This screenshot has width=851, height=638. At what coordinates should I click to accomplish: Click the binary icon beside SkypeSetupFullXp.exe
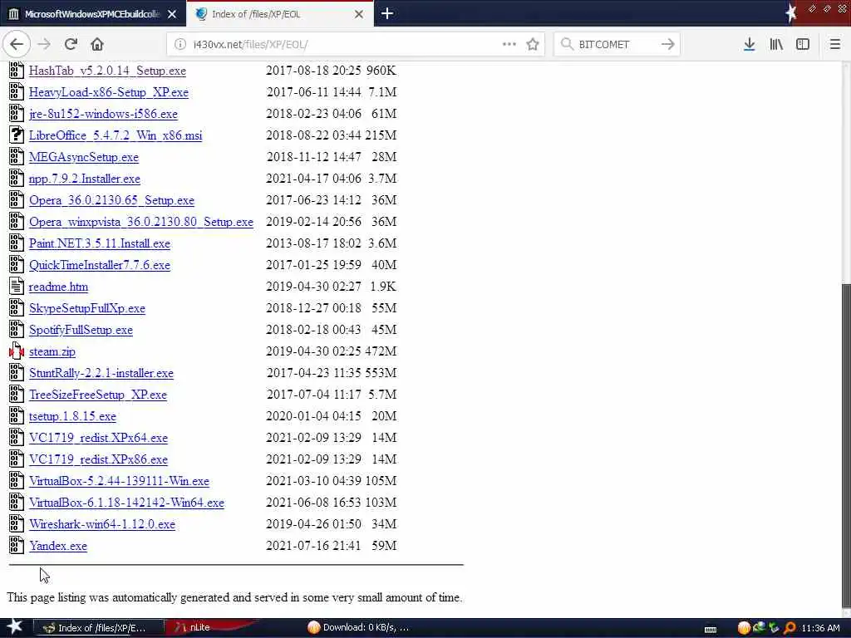pos(17,307)
